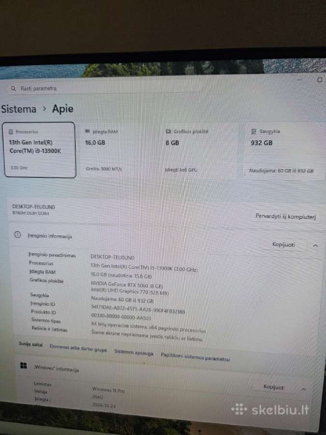
Task: Select device name text 'DESKTOP-TEU0UN0' in details
Action: point(113,257)
